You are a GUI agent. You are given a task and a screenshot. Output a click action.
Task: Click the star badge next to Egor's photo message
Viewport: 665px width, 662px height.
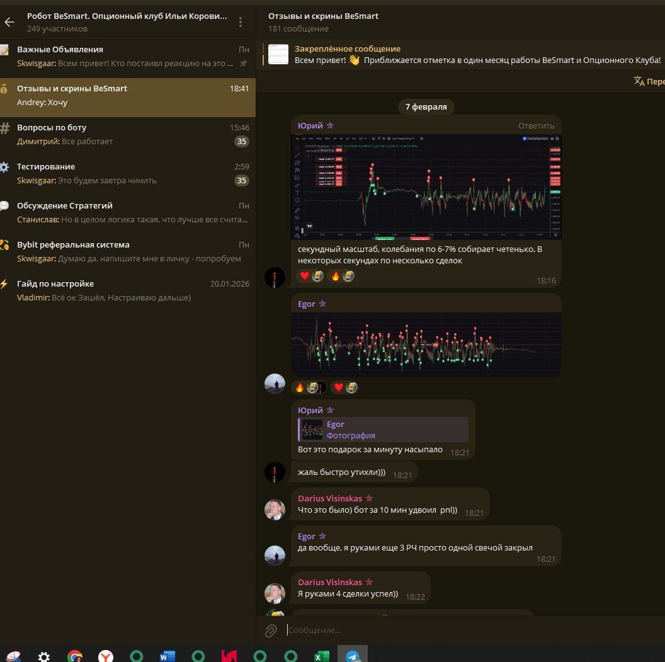click(x=322, y=303)
